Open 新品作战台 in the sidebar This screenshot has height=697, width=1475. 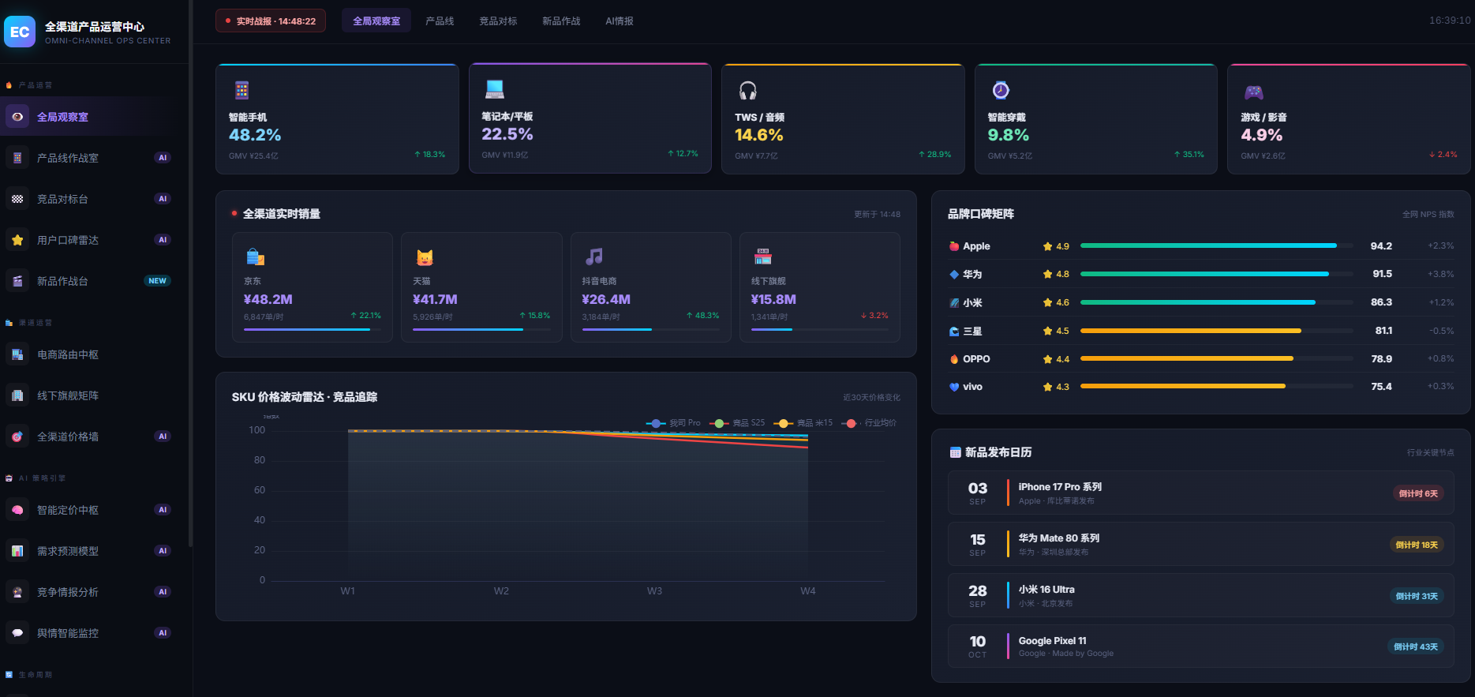[88, 281]
